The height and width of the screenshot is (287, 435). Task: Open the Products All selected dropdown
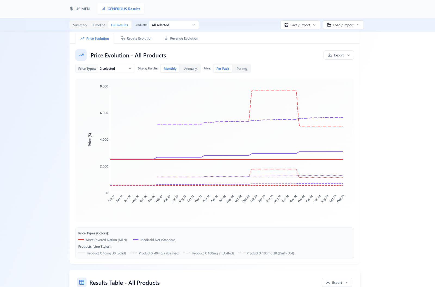[173, 25]
